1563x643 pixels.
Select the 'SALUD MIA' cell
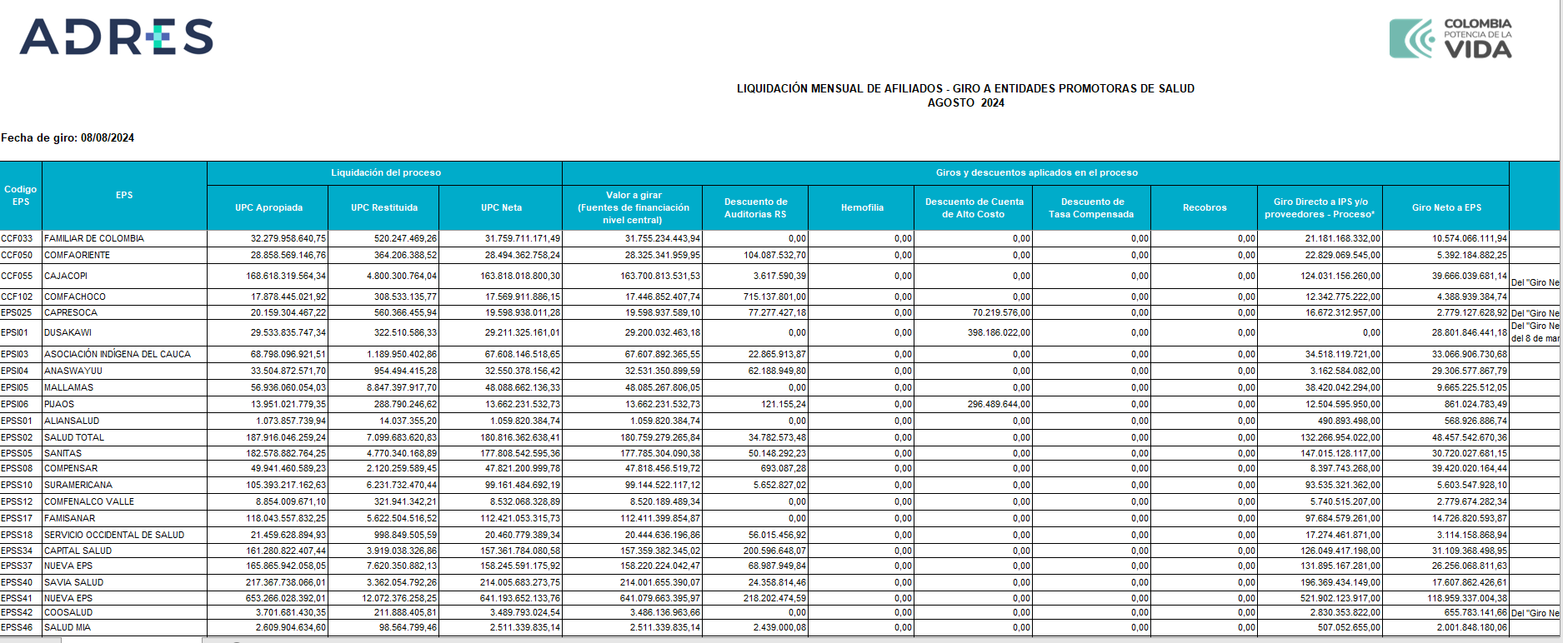[124, 627]
